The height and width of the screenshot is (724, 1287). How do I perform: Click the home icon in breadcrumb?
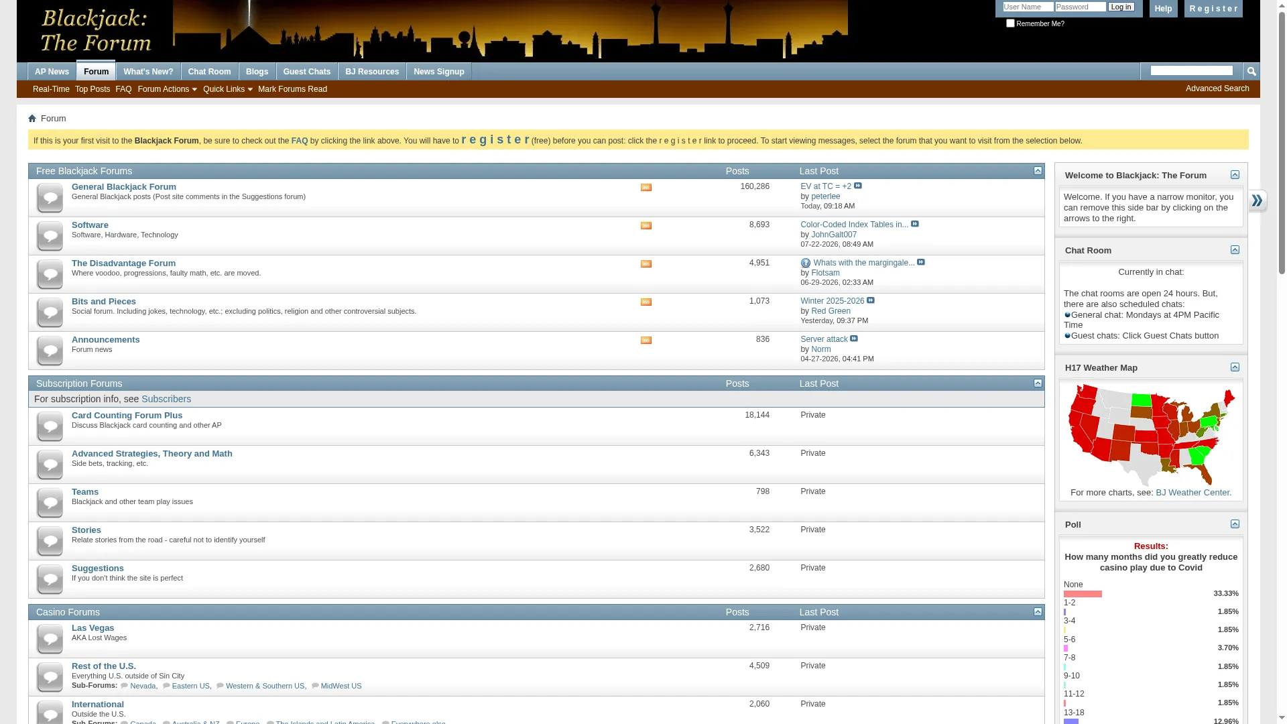click(32, 119)
